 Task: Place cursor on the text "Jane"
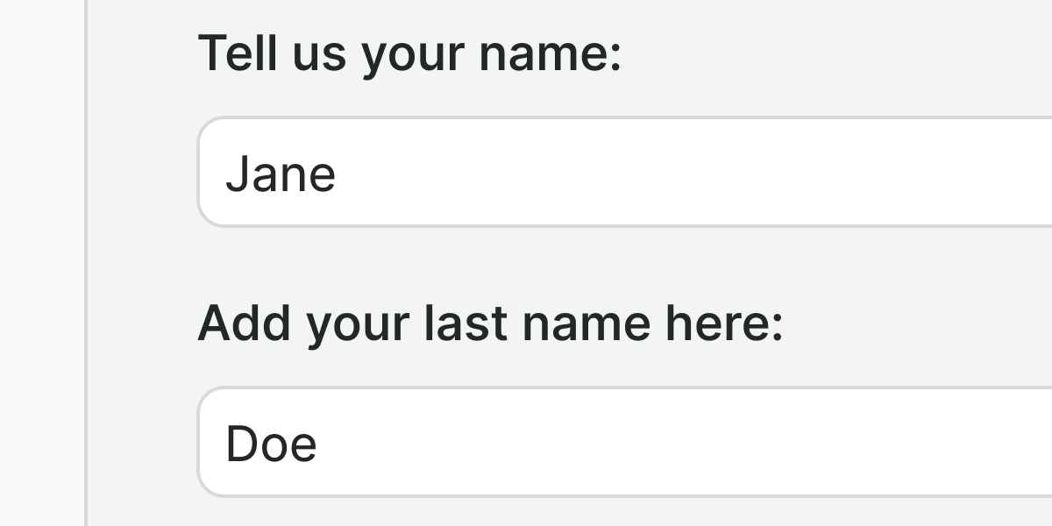click(281, 174)
